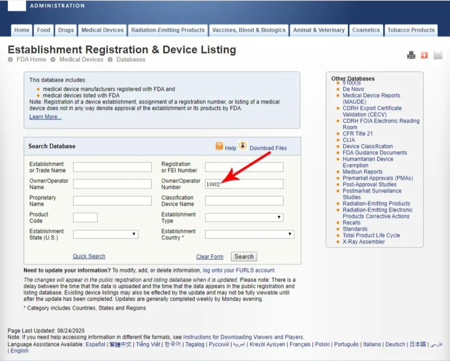Select the Tobacco Products tab
Viewport: 450px width, 361px height.
point(411,30)
